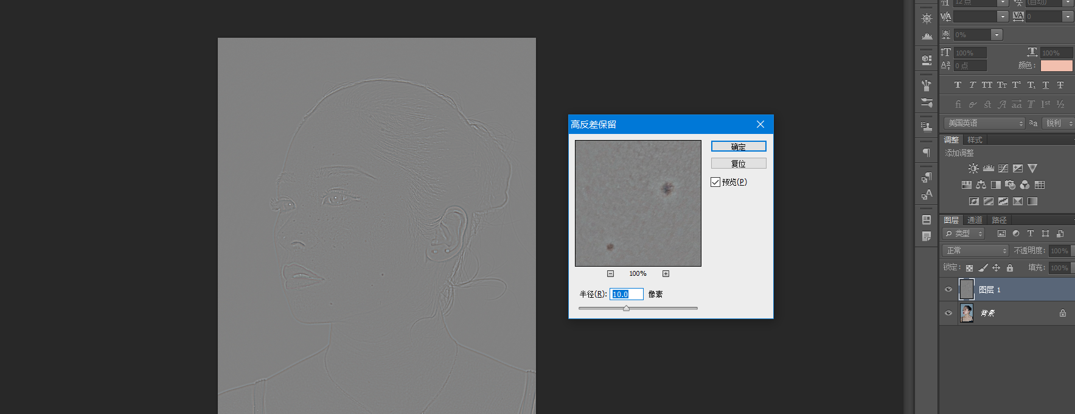Close the 高反差保留 dialog
This screenshot has width=1075, height=414.
point(760,124)
